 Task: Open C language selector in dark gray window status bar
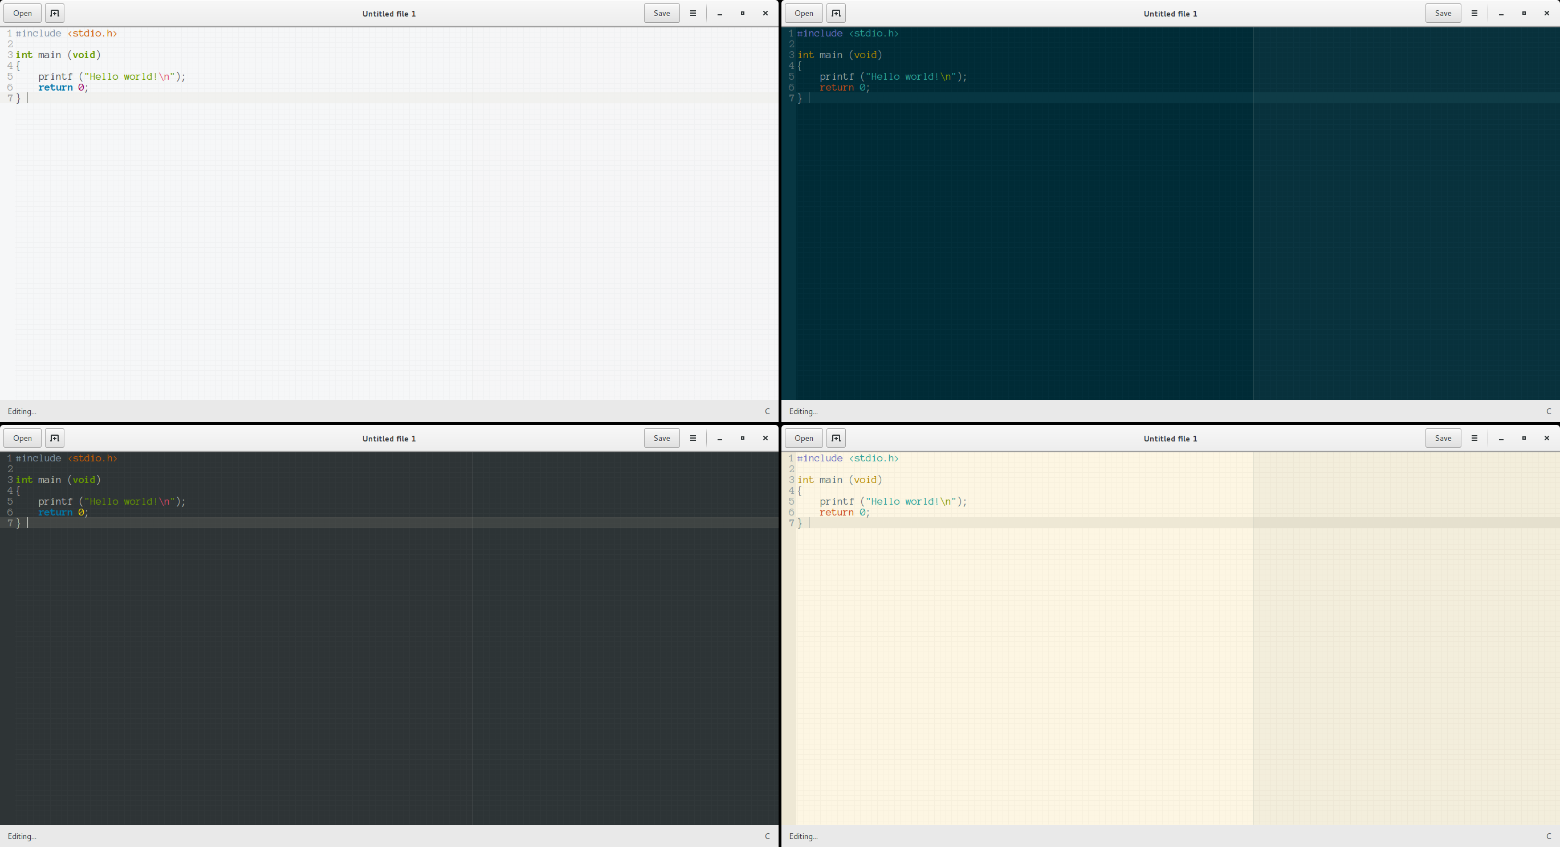click(767, 836)
